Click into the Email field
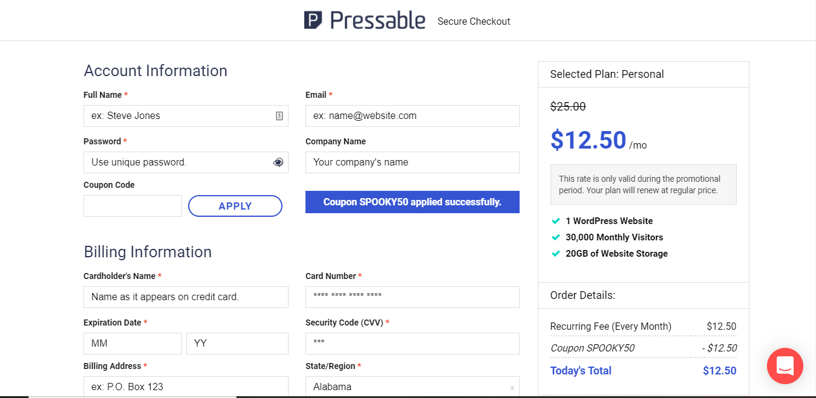 (412, 116)
